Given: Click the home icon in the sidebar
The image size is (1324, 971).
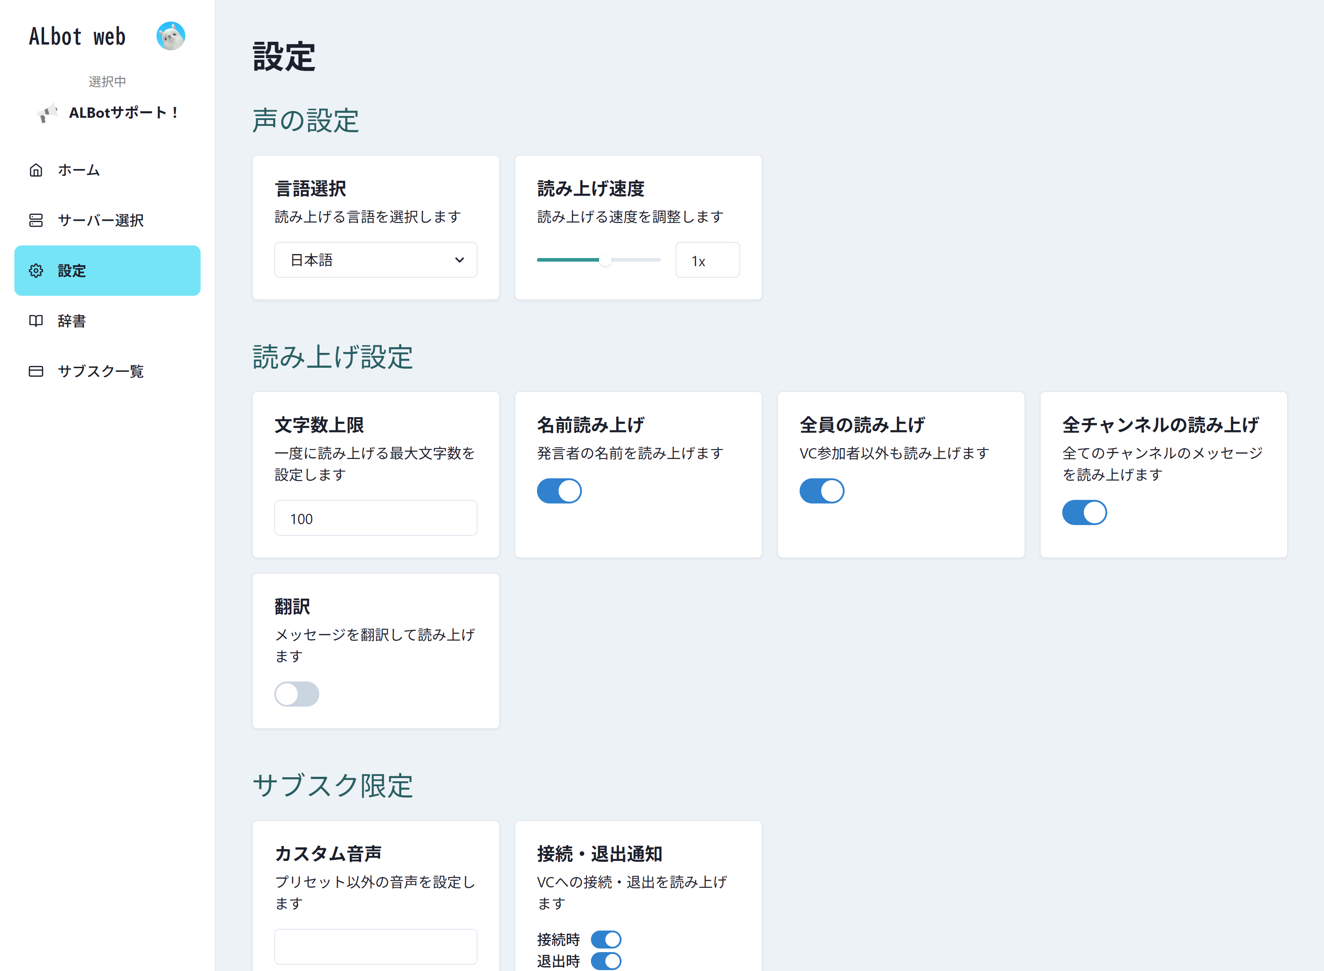Looking at the screenshot, I should click(35, 170).
